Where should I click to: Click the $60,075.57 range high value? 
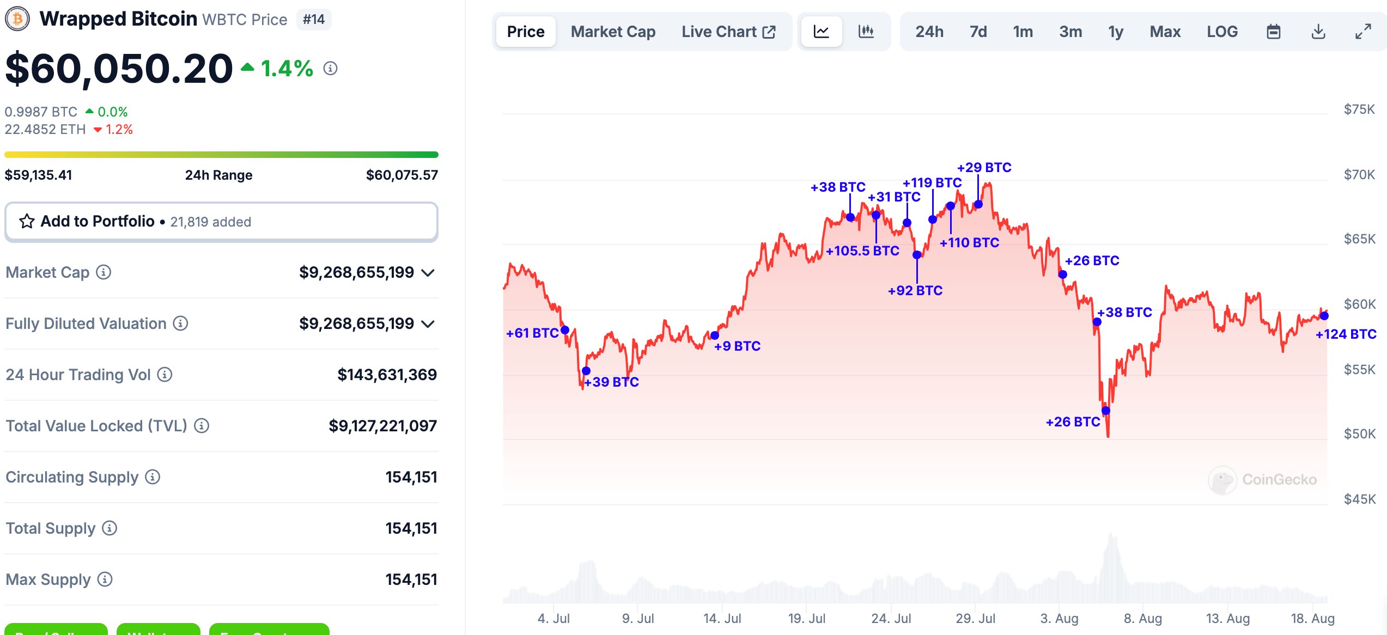click(402, 175)
